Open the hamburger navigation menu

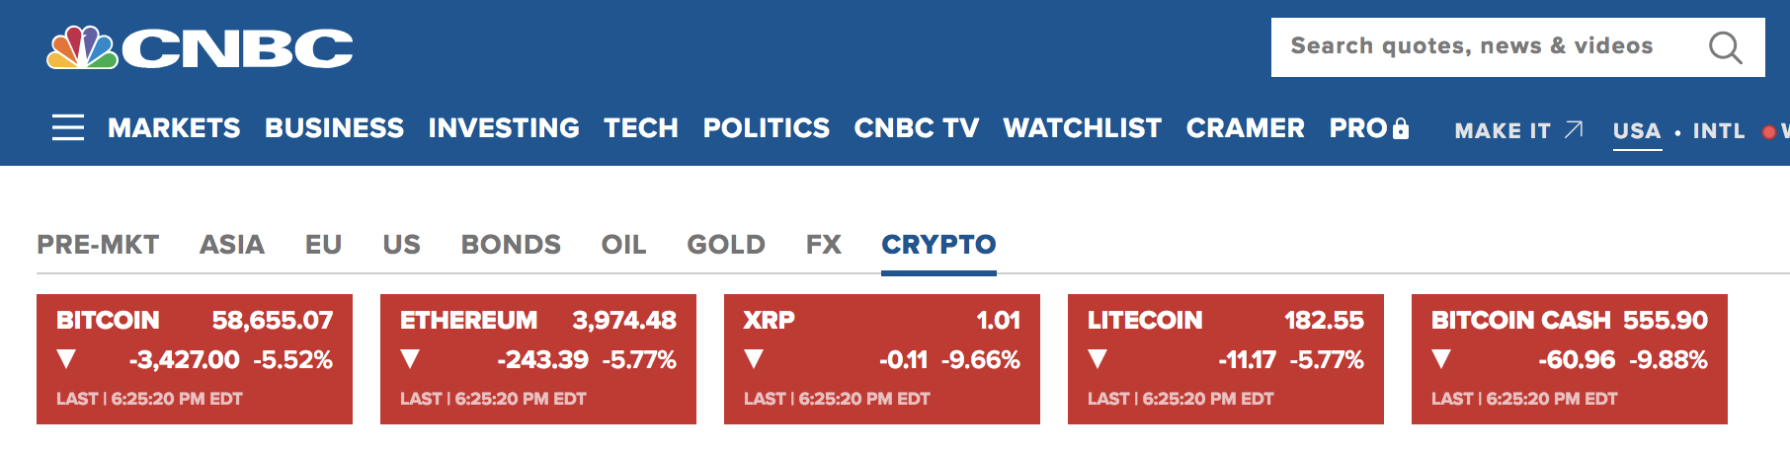coord(67,127)
